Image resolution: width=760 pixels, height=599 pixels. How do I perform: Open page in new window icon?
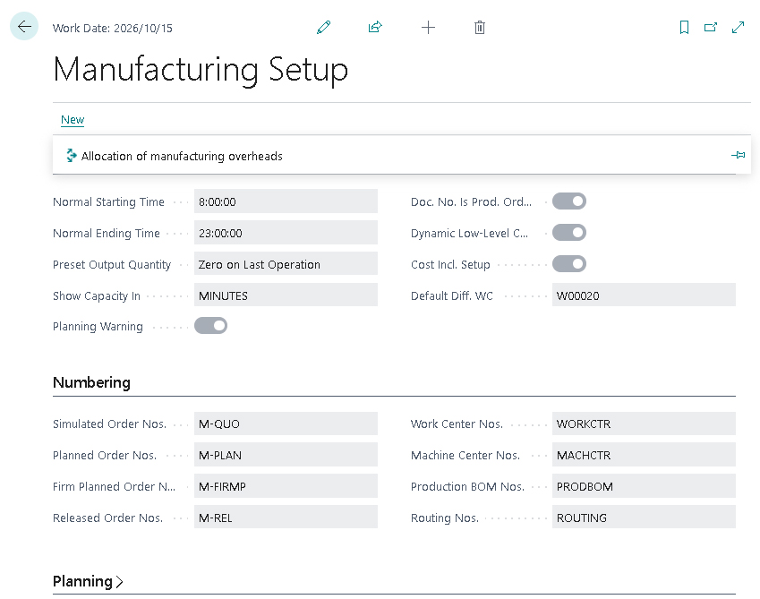click(711, 28)
